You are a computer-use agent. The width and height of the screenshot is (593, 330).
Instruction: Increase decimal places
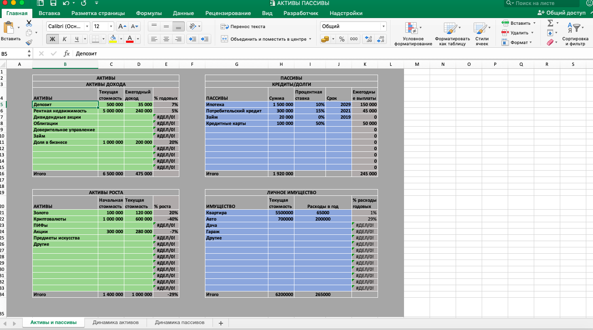pyautogui.click(x=368, y=39)
